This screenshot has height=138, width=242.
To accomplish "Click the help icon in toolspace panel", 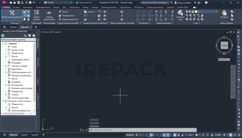I will pos(34,35).
